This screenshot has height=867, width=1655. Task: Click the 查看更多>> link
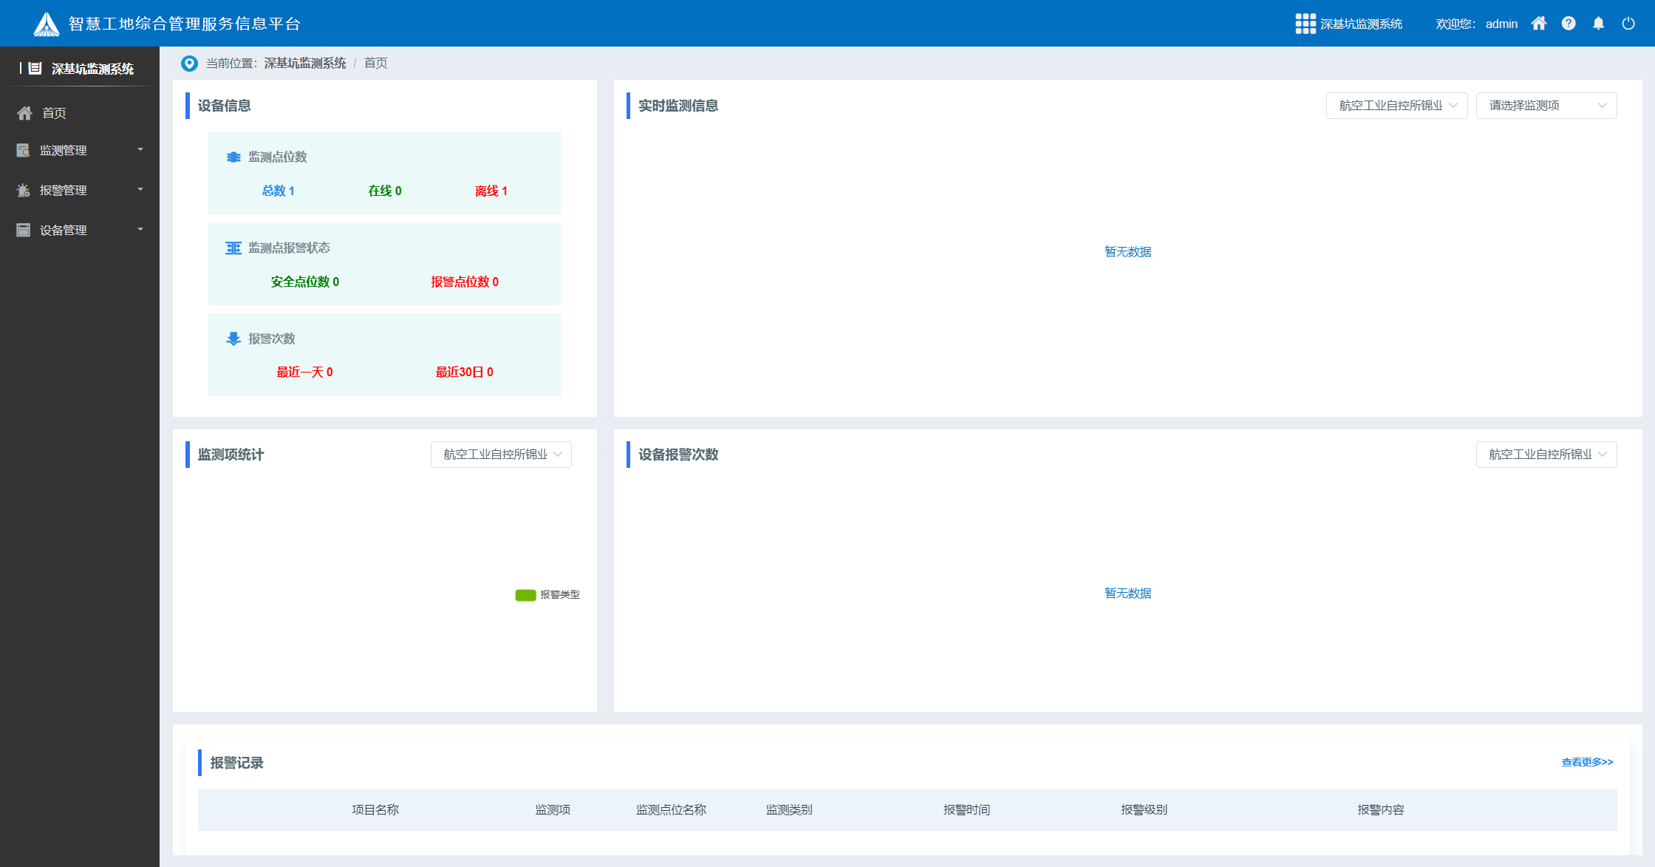click(x=1587, y=762)
